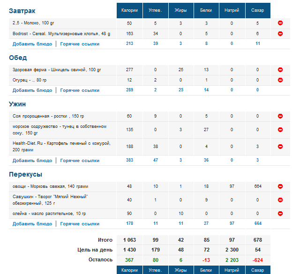Click the carrot sugar value 664
The height and width of the screenshot is (274, 292).
258,186
